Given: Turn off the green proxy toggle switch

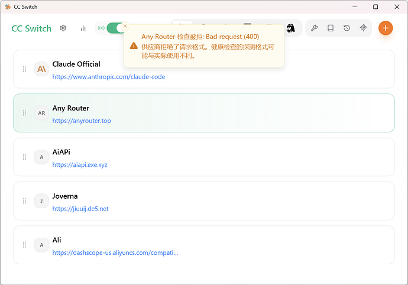Looking at the screenshot, I should pyautogui.click(x=116, y=28).
